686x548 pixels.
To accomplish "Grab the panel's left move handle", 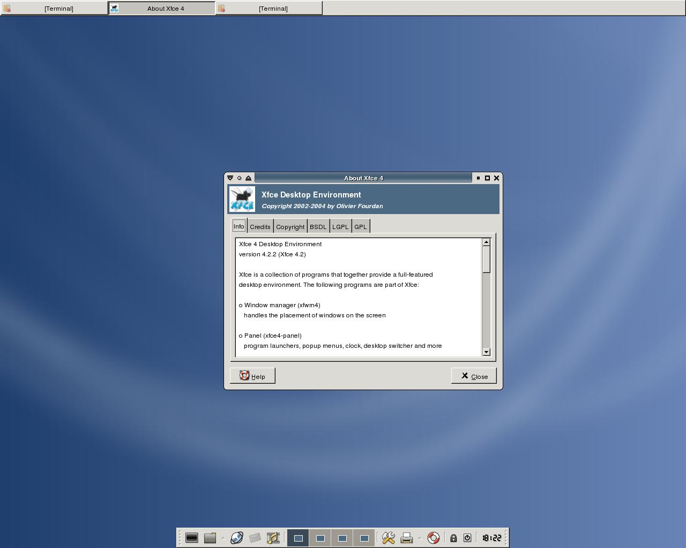I will coord(180,538).
